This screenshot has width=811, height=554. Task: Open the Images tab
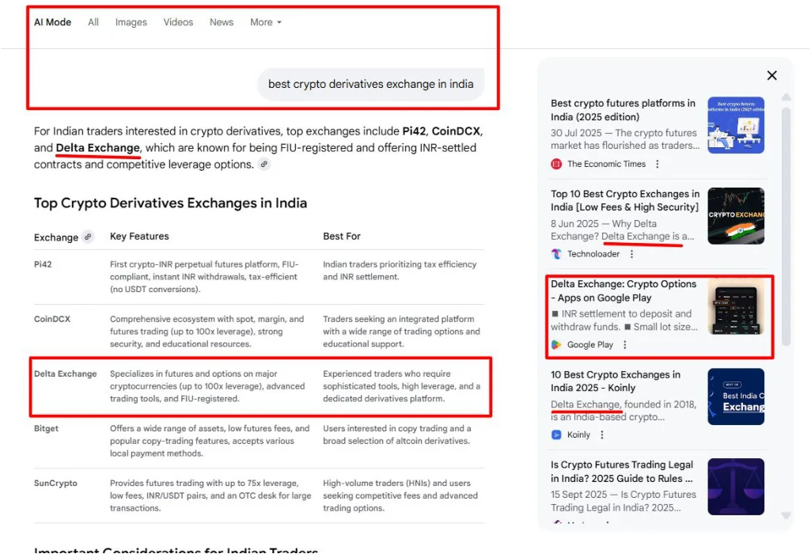pyautogui.click(x=131, y=22)
